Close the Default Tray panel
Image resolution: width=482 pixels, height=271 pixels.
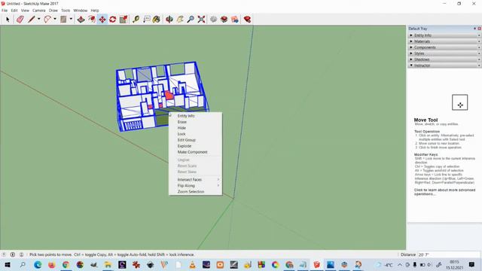[x=479, y=29]
